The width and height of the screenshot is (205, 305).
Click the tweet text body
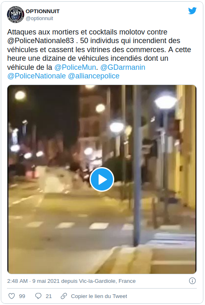coord(99,54)
